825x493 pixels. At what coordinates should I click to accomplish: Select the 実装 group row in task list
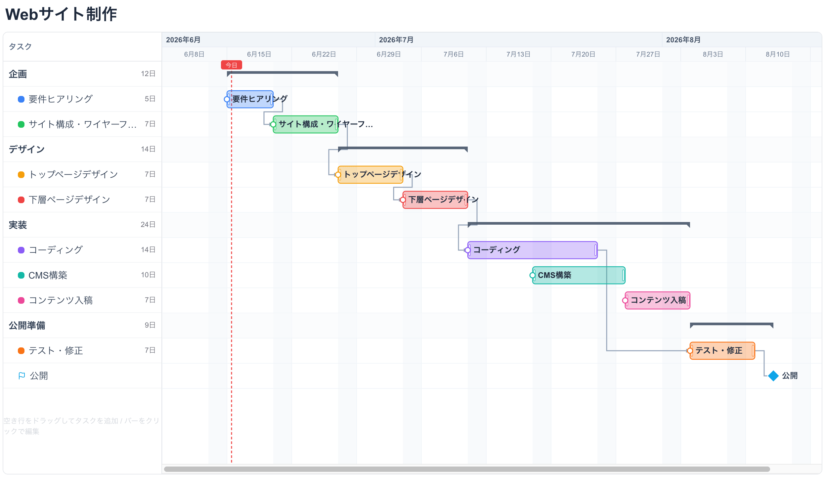(x=82, y=225)
